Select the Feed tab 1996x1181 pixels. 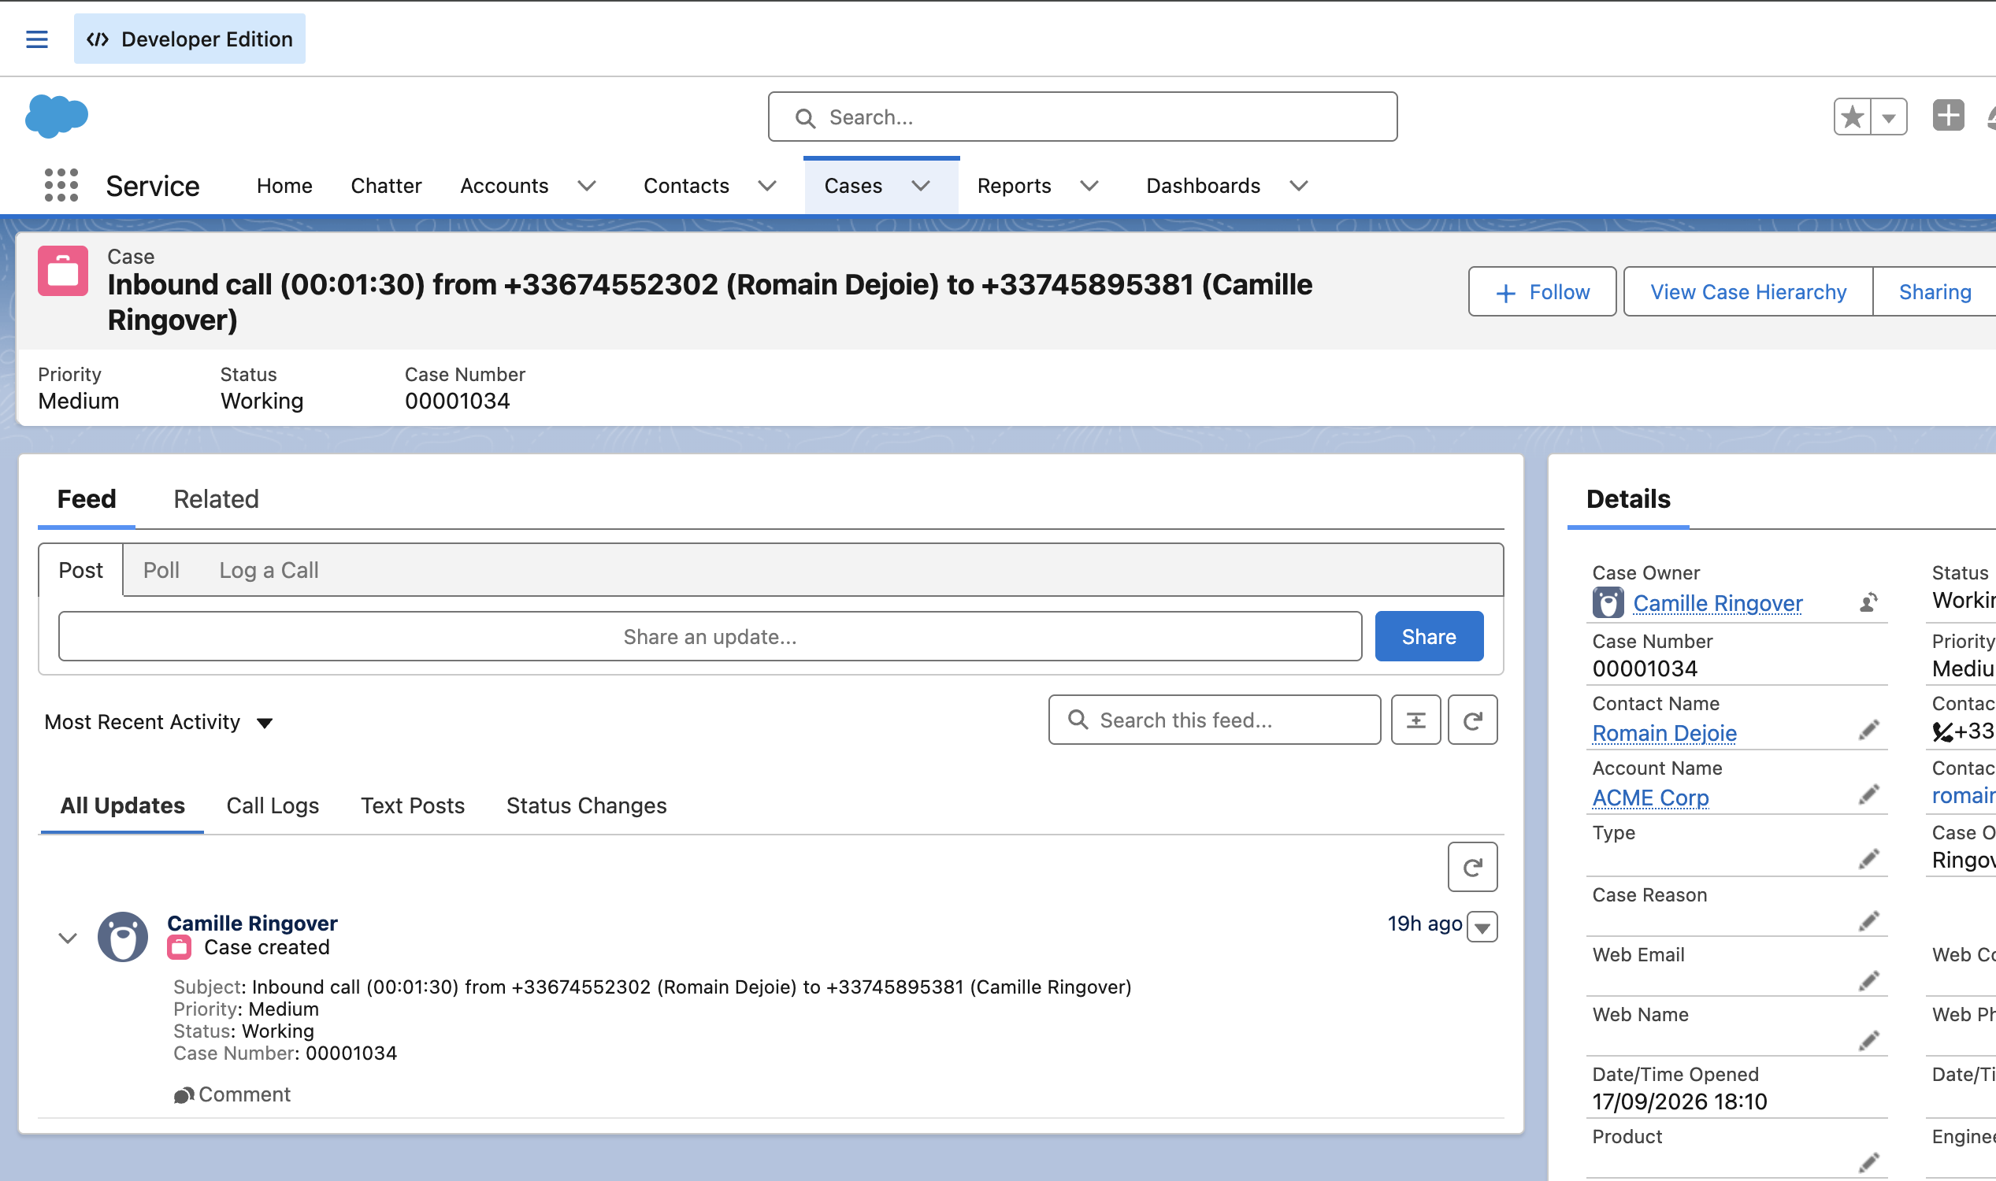coord(87,499)
